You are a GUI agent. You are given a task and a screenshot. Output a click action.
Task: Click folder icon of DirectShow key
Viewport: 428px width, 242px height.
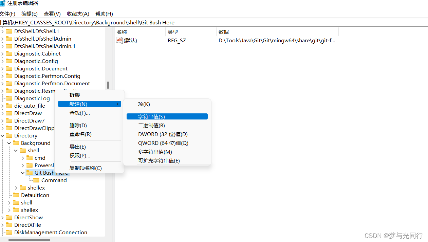click(x=9, y=217)
